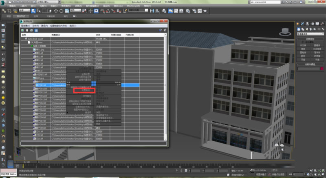Open the selection filter dropdown in toolbar
The height and width of the screenshot is (178, 326).
click(24, 10)
